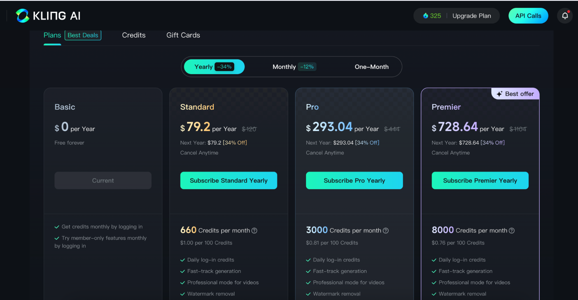
Task: Open help icon beside 8000 Credits per month
Action: point(511,230)
